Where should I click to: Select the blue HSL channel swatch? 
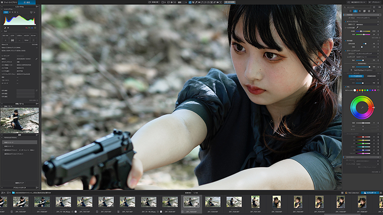[x=370, y=90]
